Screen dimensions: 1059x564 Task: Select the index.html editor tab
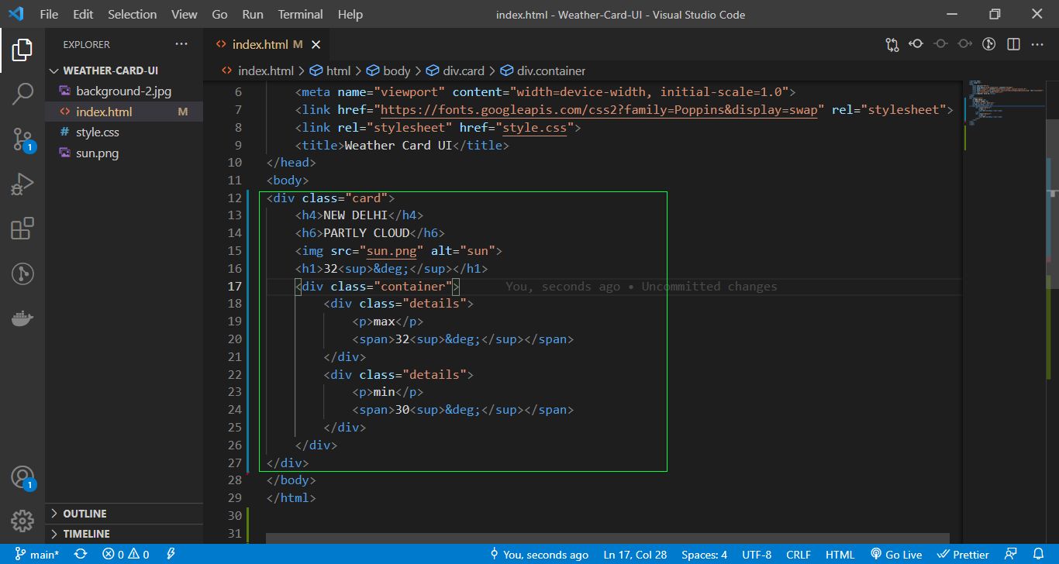coord(267,44)
